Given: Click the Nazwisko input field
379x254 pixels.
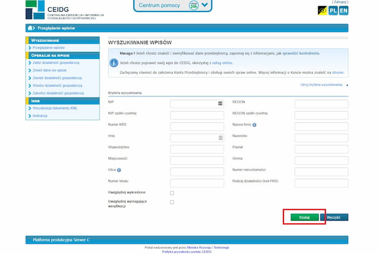Looking at the screenshot, I should click(321, 138).
